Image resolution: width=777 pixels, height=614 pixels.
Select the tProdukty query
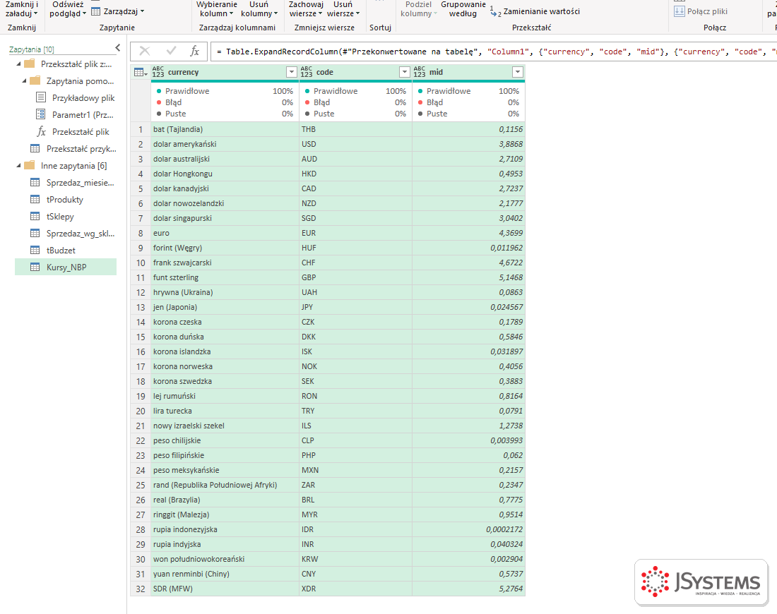coord(66,200)
